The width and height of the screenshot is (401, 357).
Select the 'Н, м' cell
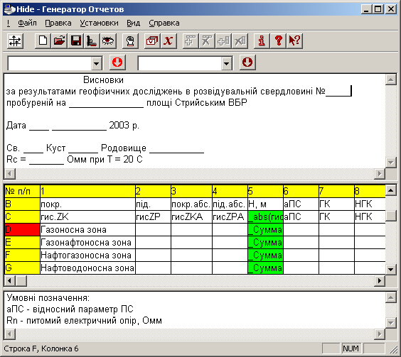tap(265, 204)
